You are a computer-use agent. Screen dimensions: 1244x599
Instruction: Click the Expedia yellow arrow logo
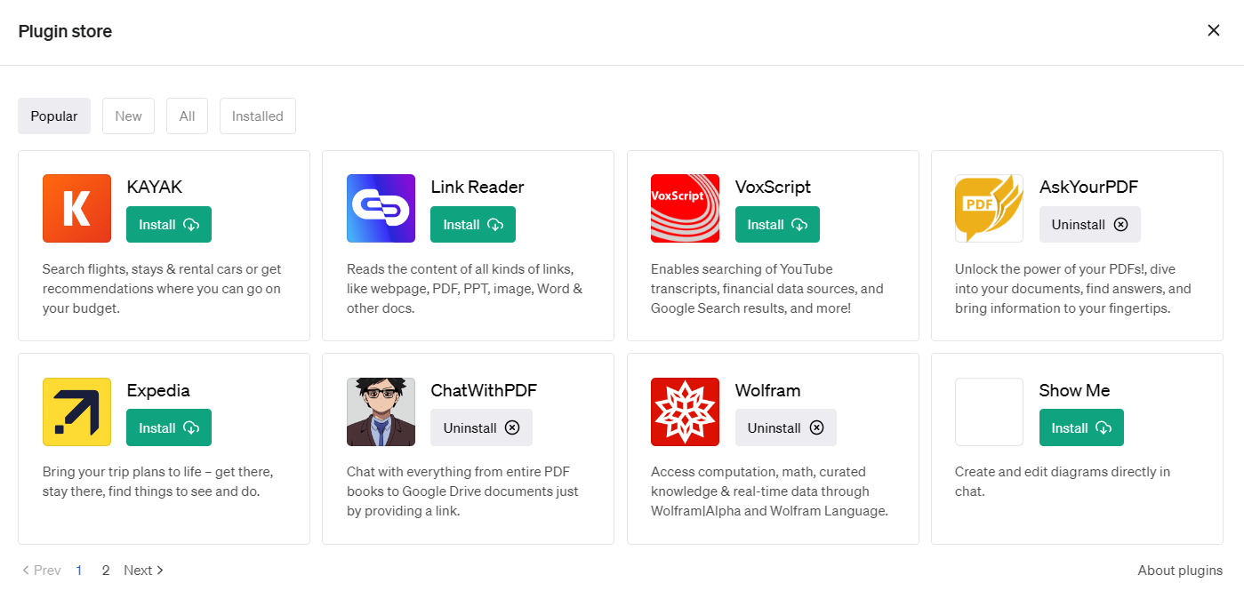point(76,411)
